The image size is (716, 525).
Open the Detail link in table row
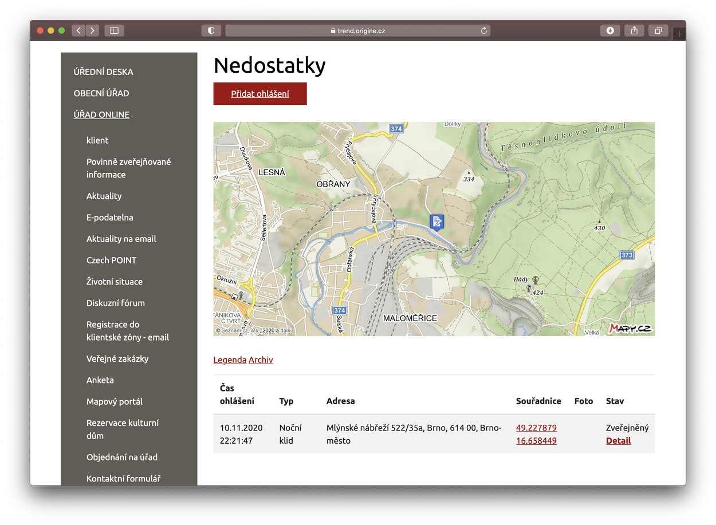pos(618,441)
